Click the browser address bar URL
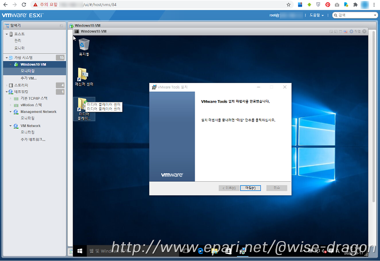This screenshot has width=380, height=261. (88, 5)
